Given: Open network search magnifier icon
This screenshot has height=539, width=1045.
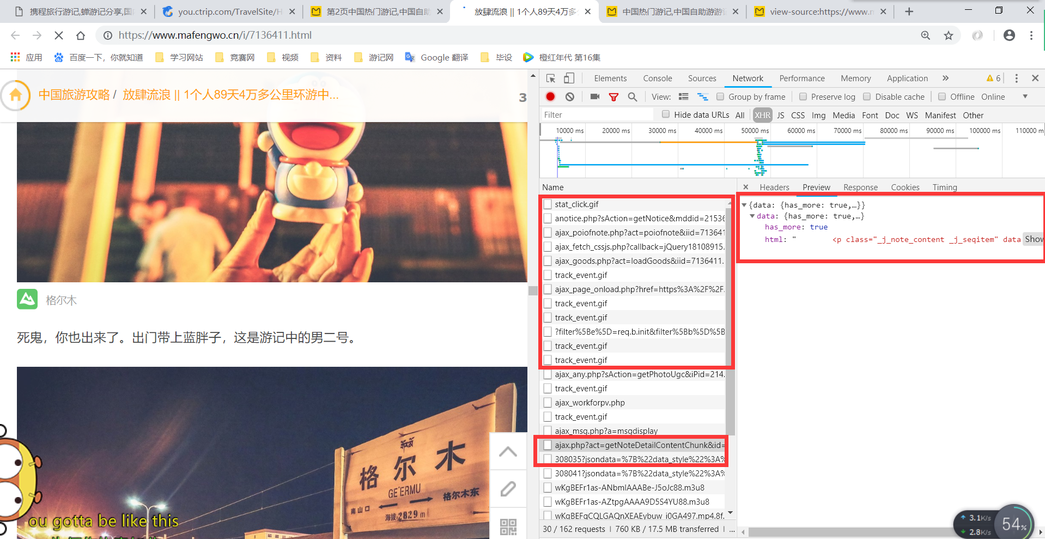Looking at the screenshot, I should (x=633, y=97).
